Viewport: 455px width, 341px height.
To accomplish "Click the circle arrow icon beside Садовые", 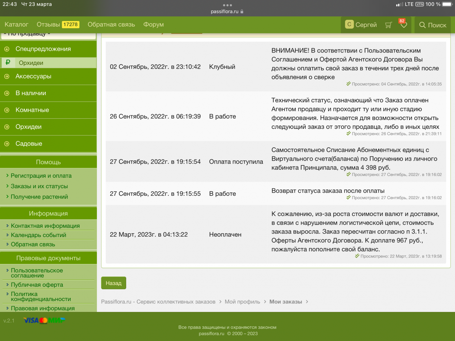I will coord(7,144).
